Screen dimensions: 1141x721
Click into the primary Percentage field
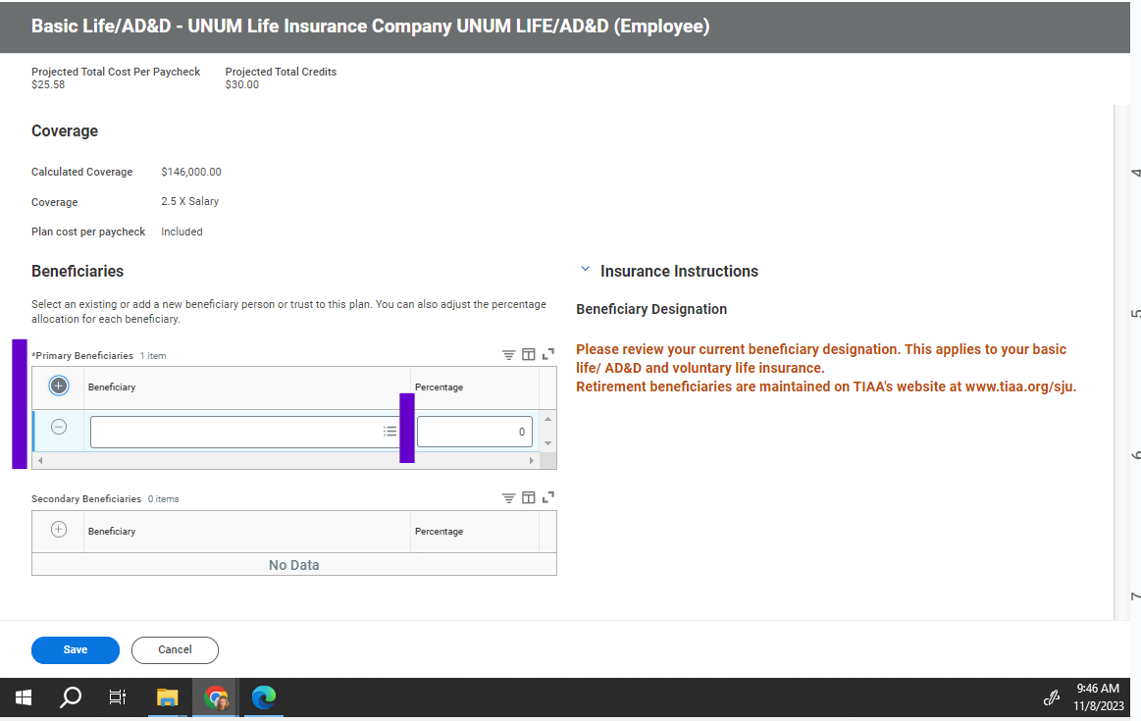[475, 432]
